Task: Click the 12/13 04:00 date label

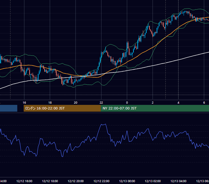Action: tap(179, 181)
